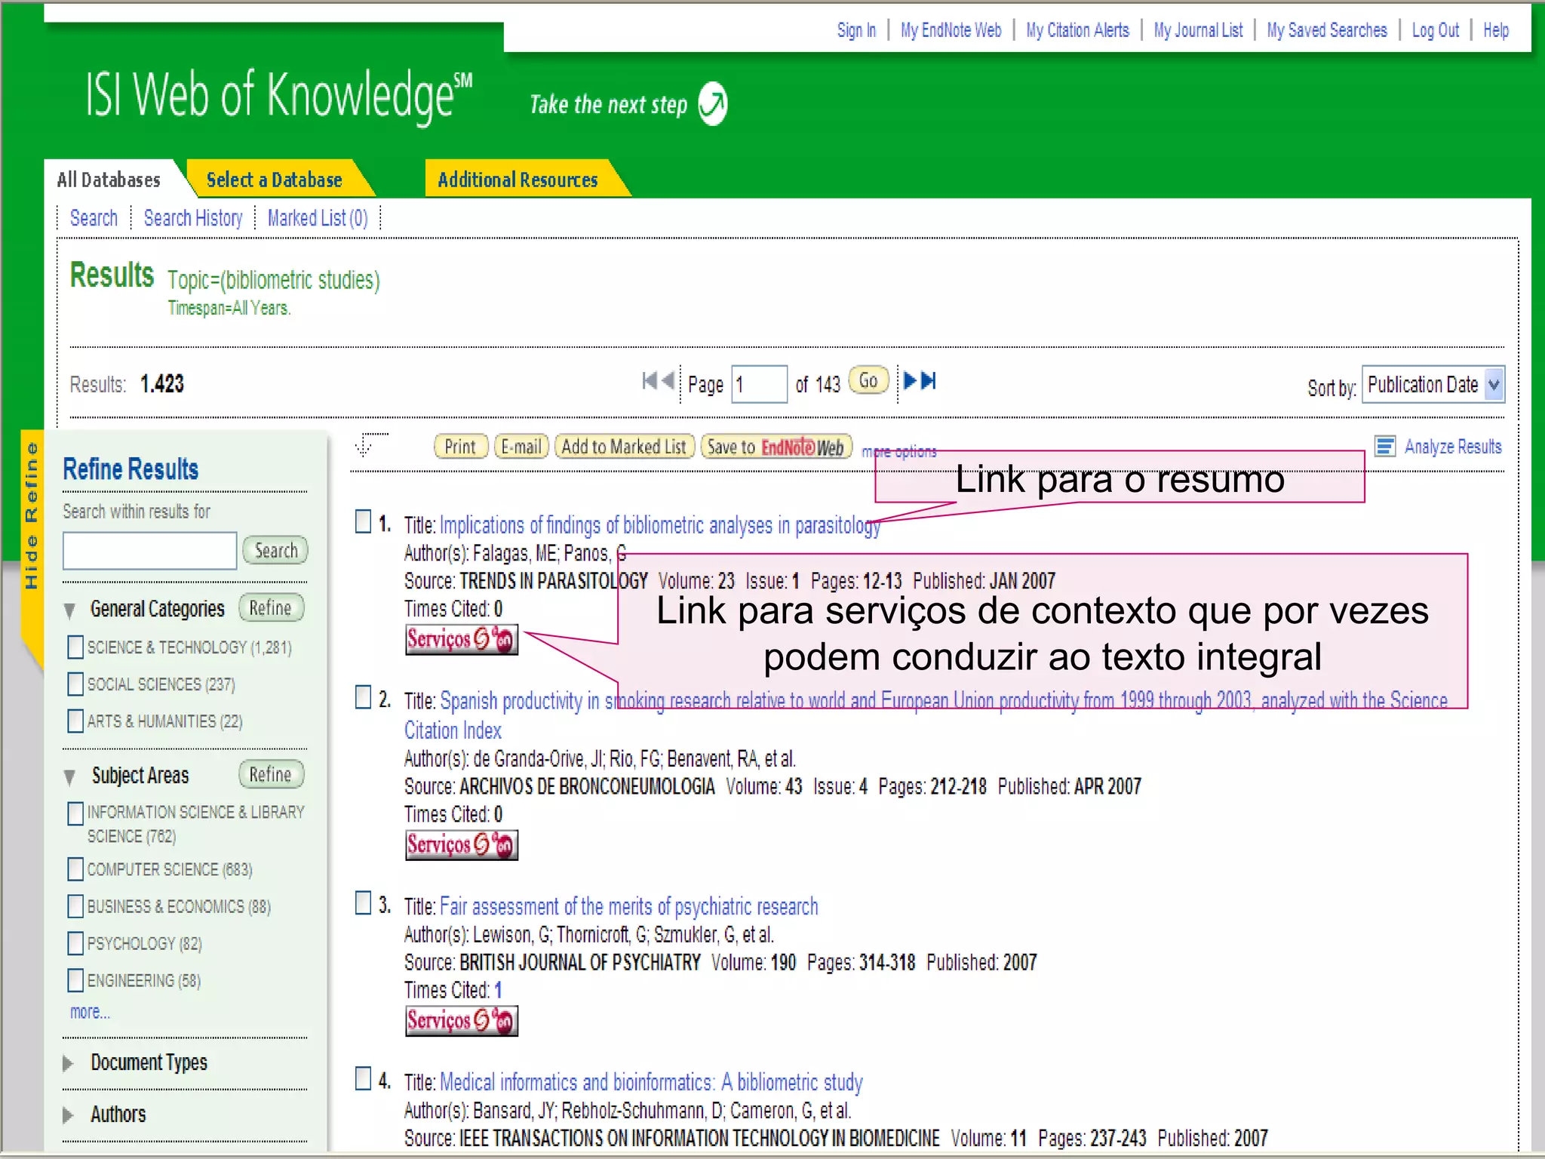Click Refine button for General Categories
The height and width of the screenshot is (1159, 1545).
tap(271, 607)
